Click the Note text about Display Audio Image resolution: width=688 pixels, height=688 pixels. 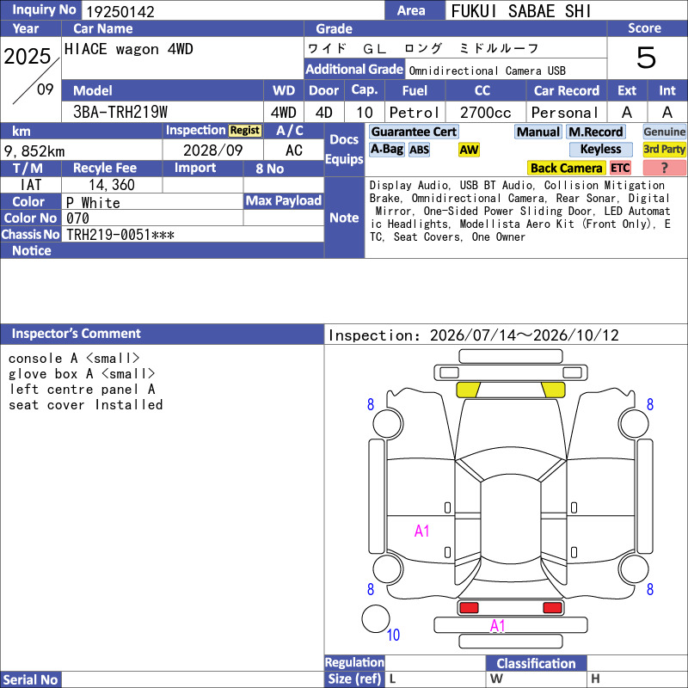(520, 211)
